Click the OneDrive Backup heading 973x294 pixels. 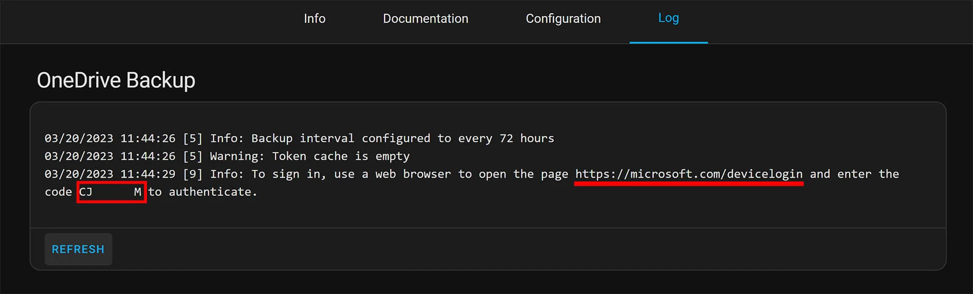coord(116,81)
